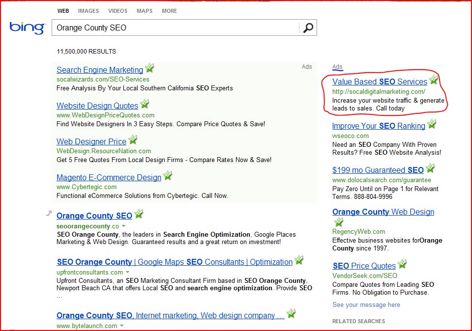
Task: Click star icon beside Orange County SEO result
Action: [139, 214]
